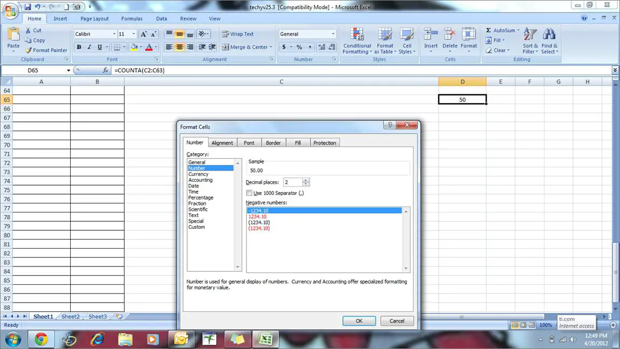This screenshot has height=349, width=620.
Task: Click Decrease Font Size icon
Action: 153,34
